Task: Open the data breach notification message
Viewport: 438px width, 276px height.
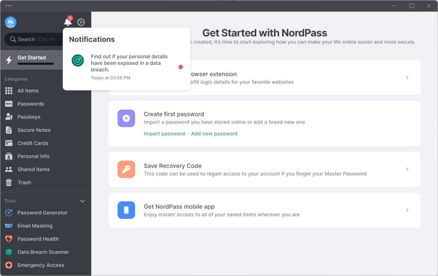Action: tap(127, 67)
